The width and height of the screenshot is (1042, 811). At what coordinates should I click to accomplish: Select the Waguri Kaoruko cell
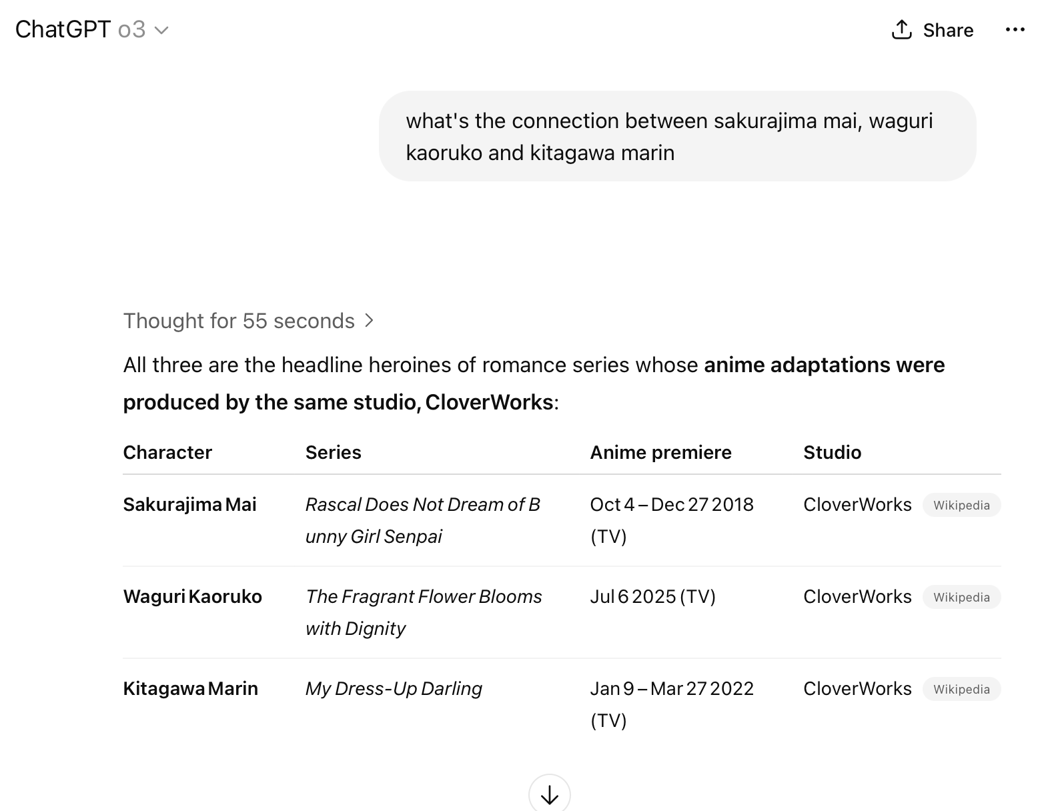tap(192, 596)
